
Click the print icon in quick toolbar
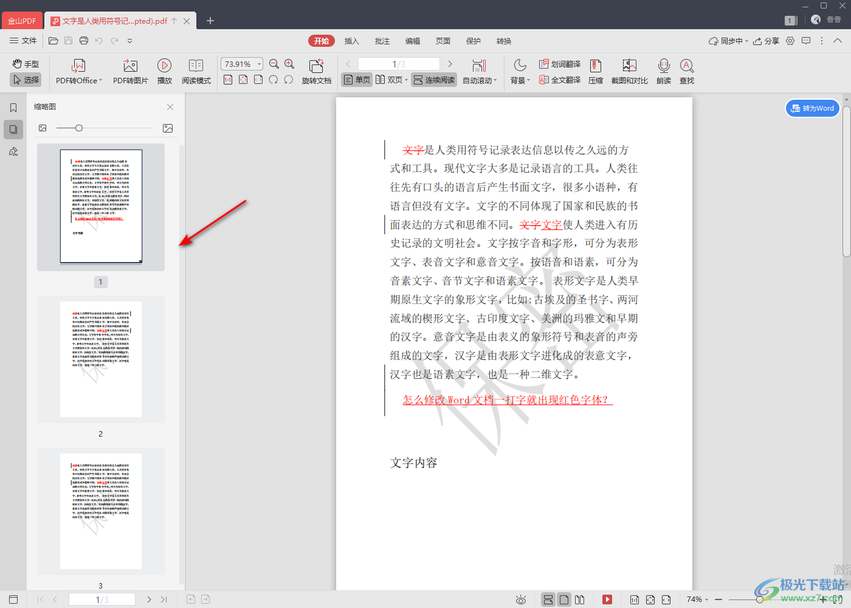[84, 41]
